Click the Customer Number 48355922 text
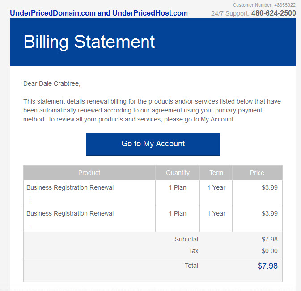 click(264, 5)
